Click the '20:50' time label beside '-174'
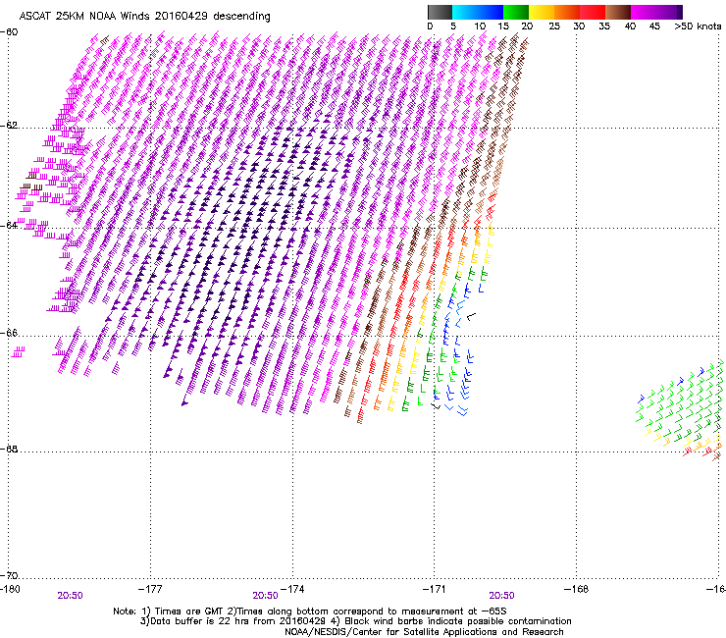 point(265,596)
